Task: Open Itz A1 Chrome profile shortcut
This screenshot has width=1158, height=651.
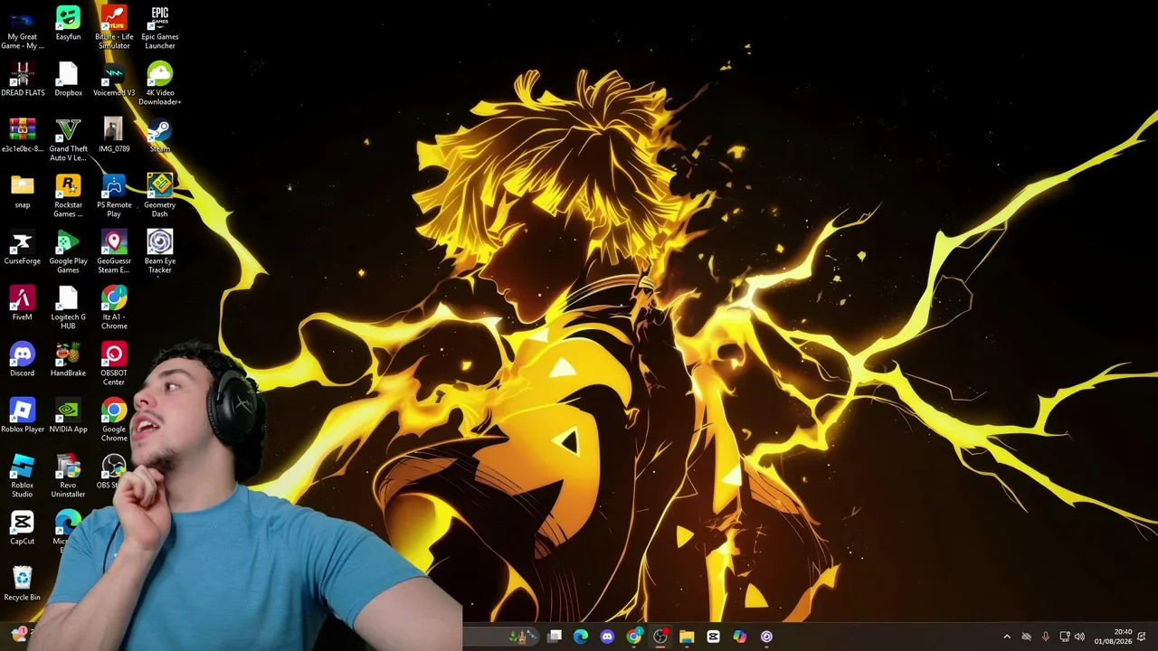Action: 114,307
